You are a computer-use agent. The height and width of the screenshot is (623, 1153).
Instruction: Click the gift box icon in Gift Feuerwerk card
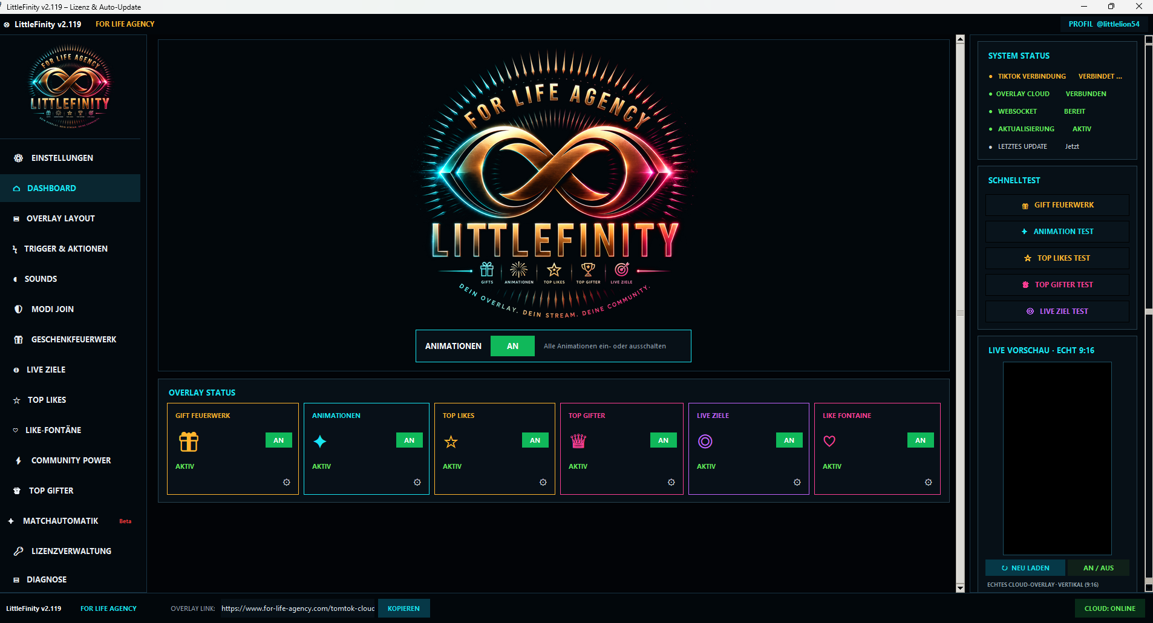(x=189, y=442)
